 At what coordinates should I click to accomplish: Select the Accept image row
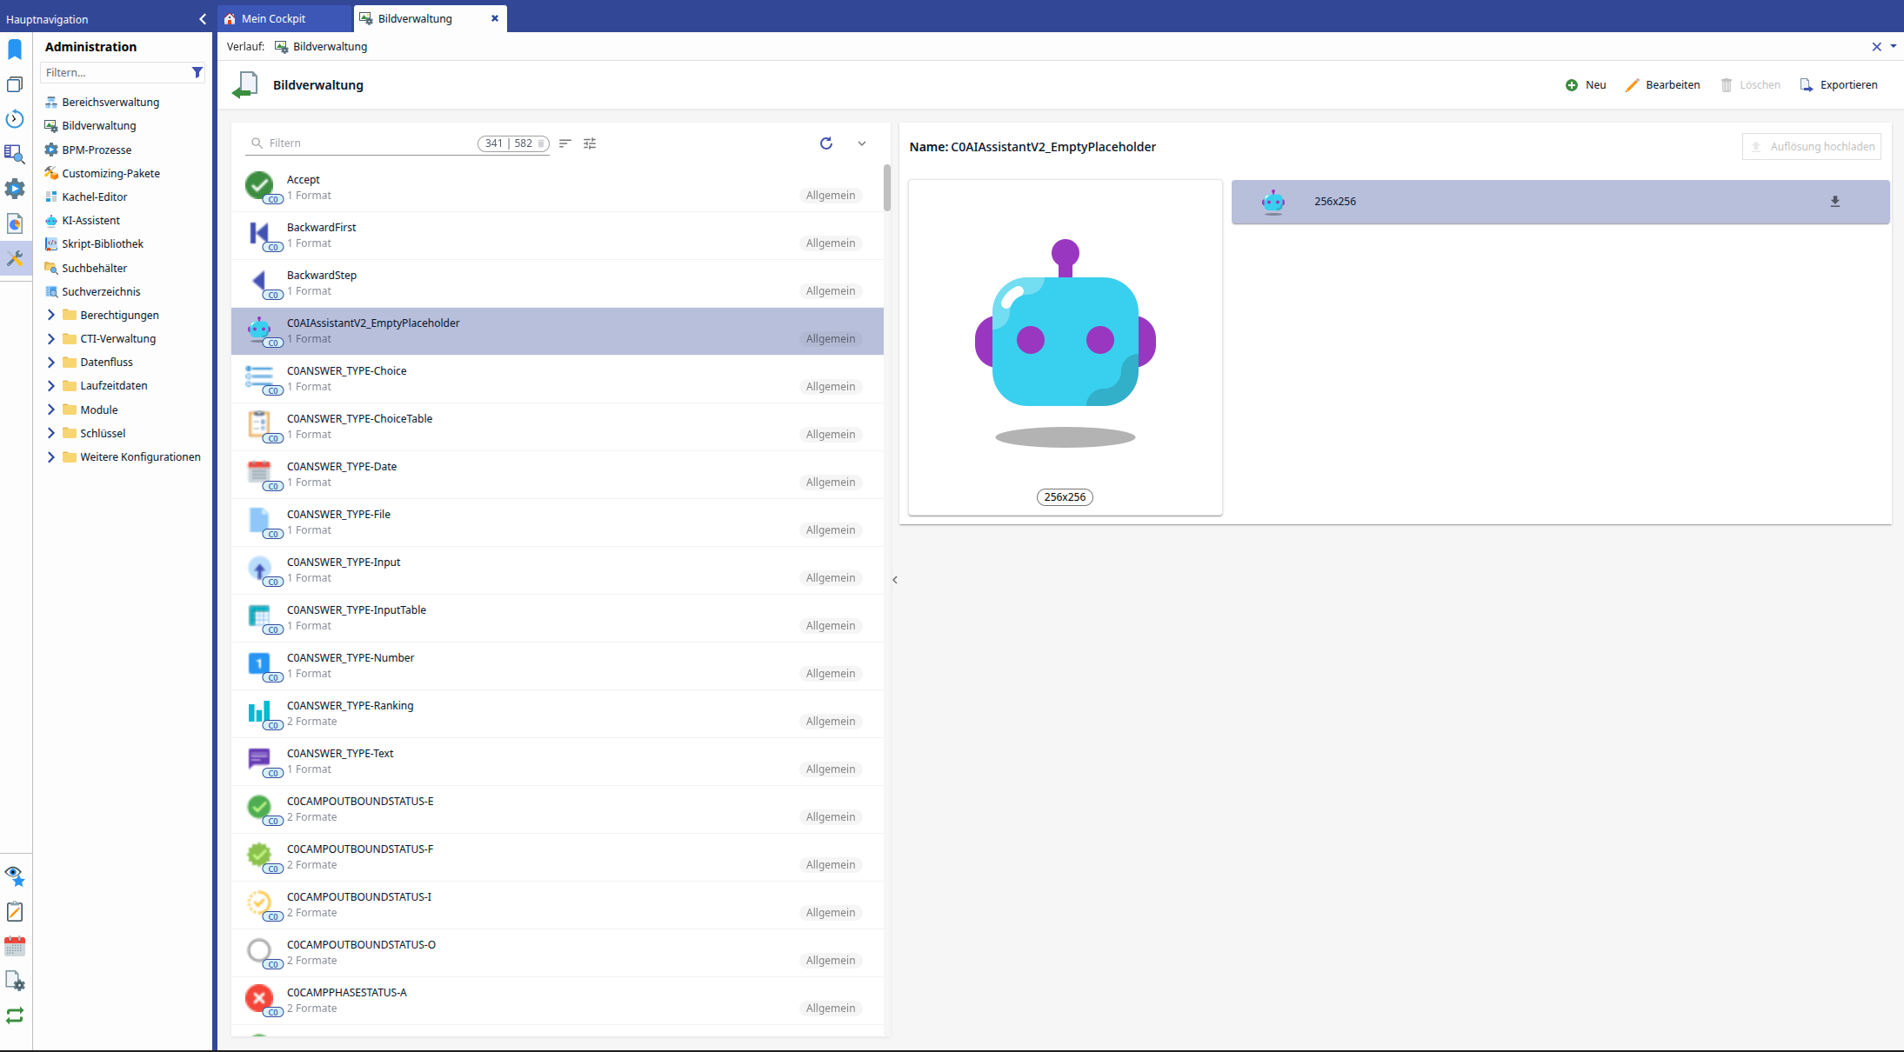558,188
